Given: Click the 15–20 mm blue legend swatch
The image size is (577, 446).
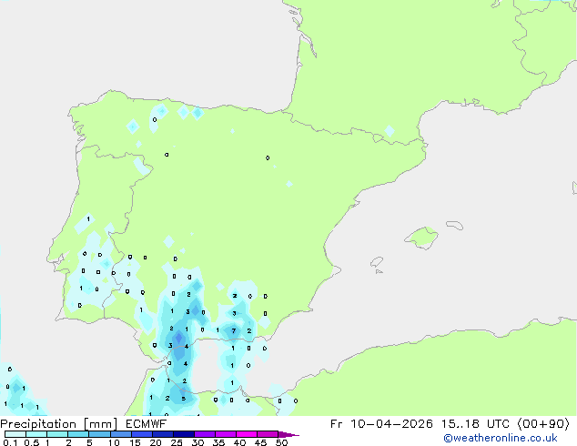Looking at the screenshot, I should coord(141,434).
